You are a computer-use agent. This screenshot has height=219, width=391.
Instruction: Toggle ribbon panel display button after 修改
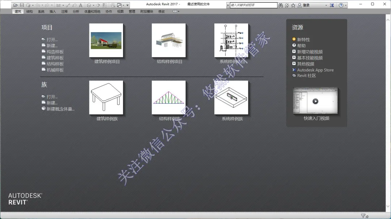175,11
